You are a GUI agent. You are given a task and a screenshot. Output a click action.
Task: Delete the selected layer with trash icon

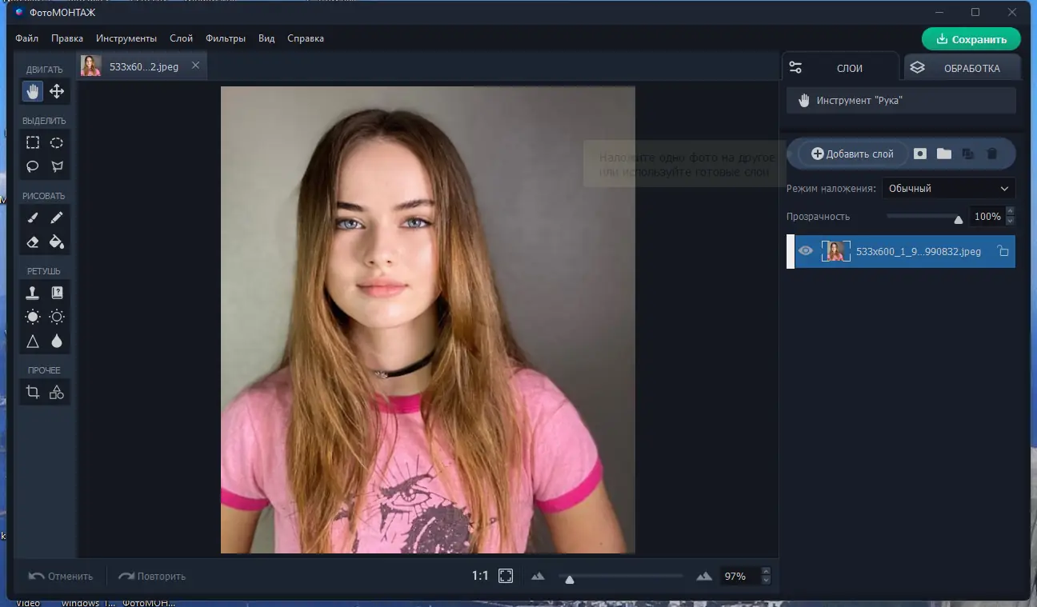992,154
